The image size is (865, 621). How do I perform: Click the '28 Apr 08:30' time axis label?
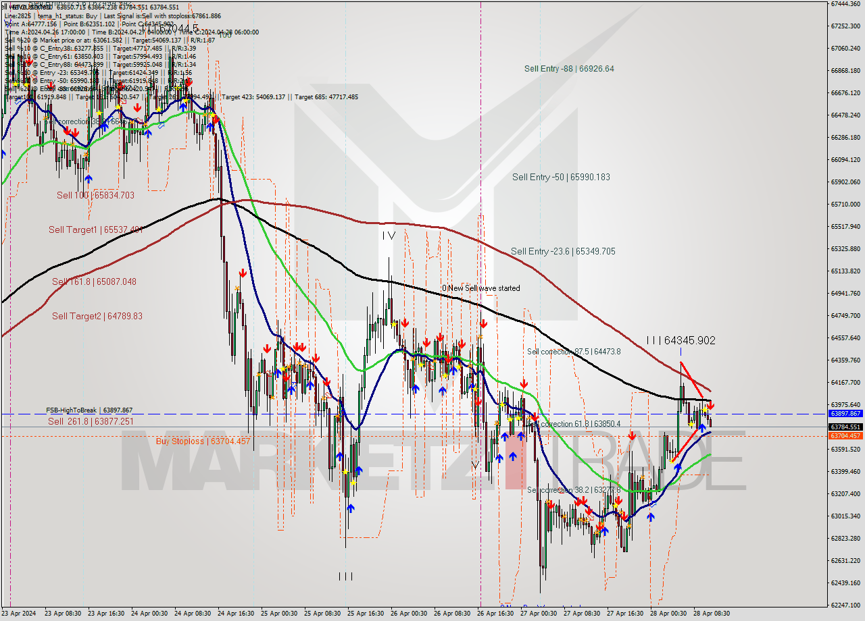710,614
